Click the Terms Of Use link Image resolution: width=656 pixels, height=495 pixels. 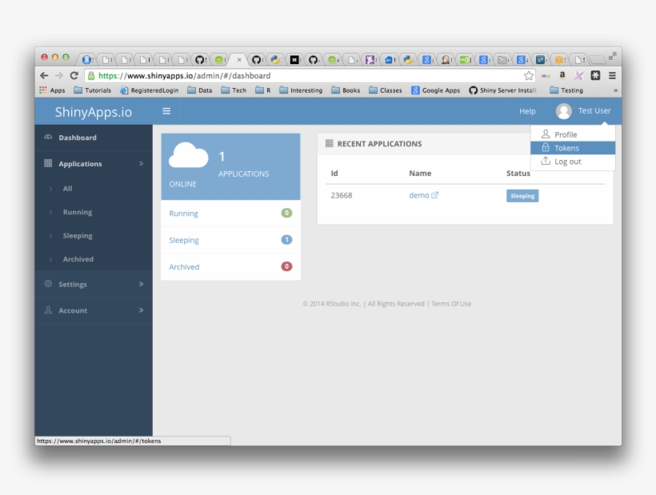point(450,303)
